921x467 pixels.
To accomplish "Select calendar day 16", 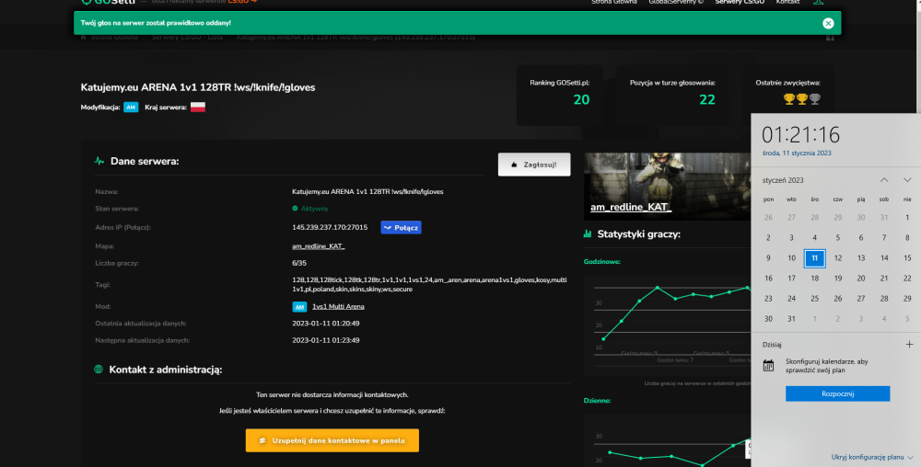I will coord(768,279).
